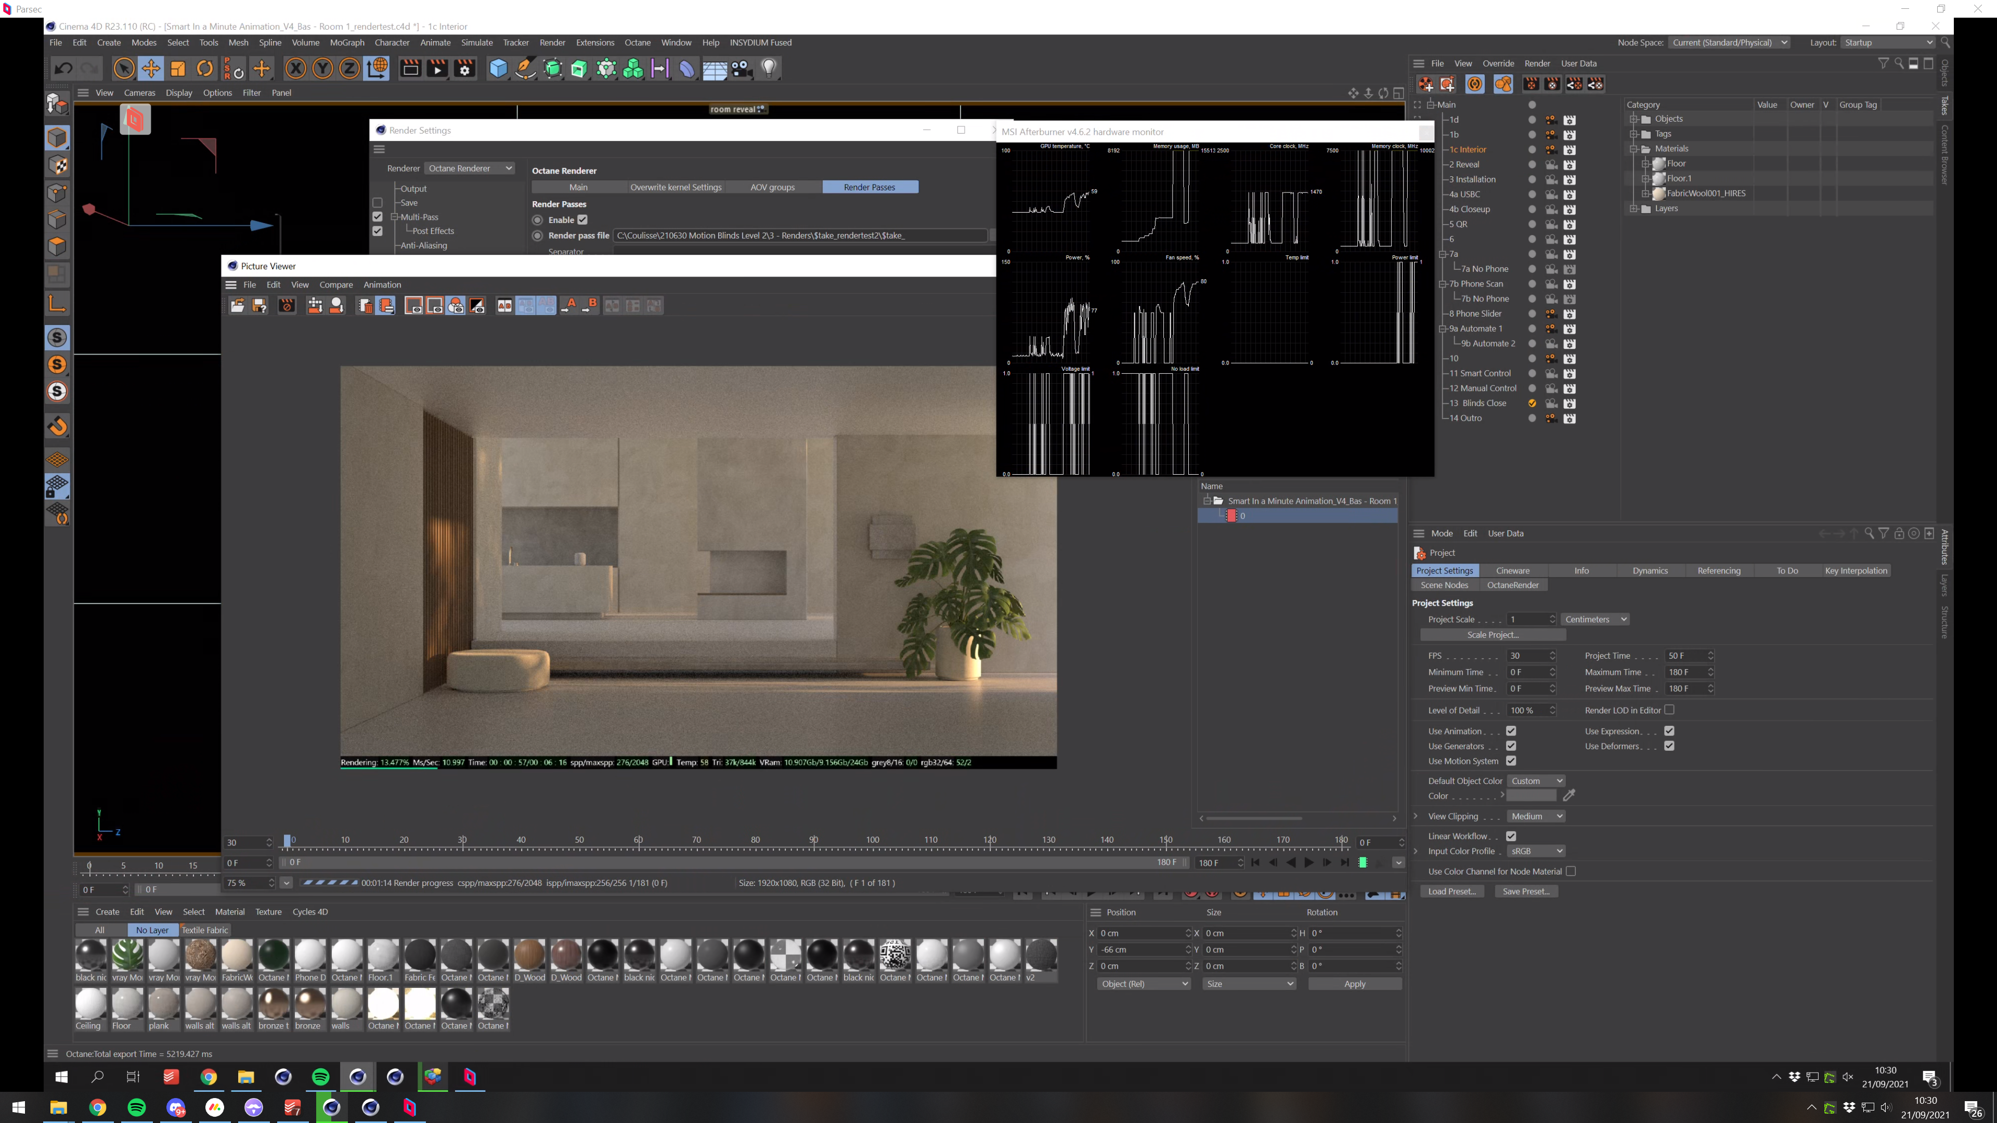Open the Renderer dropdown Octane Renderer
The height and width of the screenshot is (1123, 1997).
click(x=470, y=168)
